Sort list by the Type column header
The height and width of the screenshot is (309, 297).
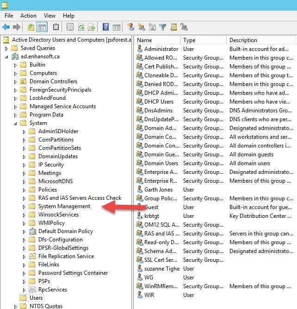189,40
